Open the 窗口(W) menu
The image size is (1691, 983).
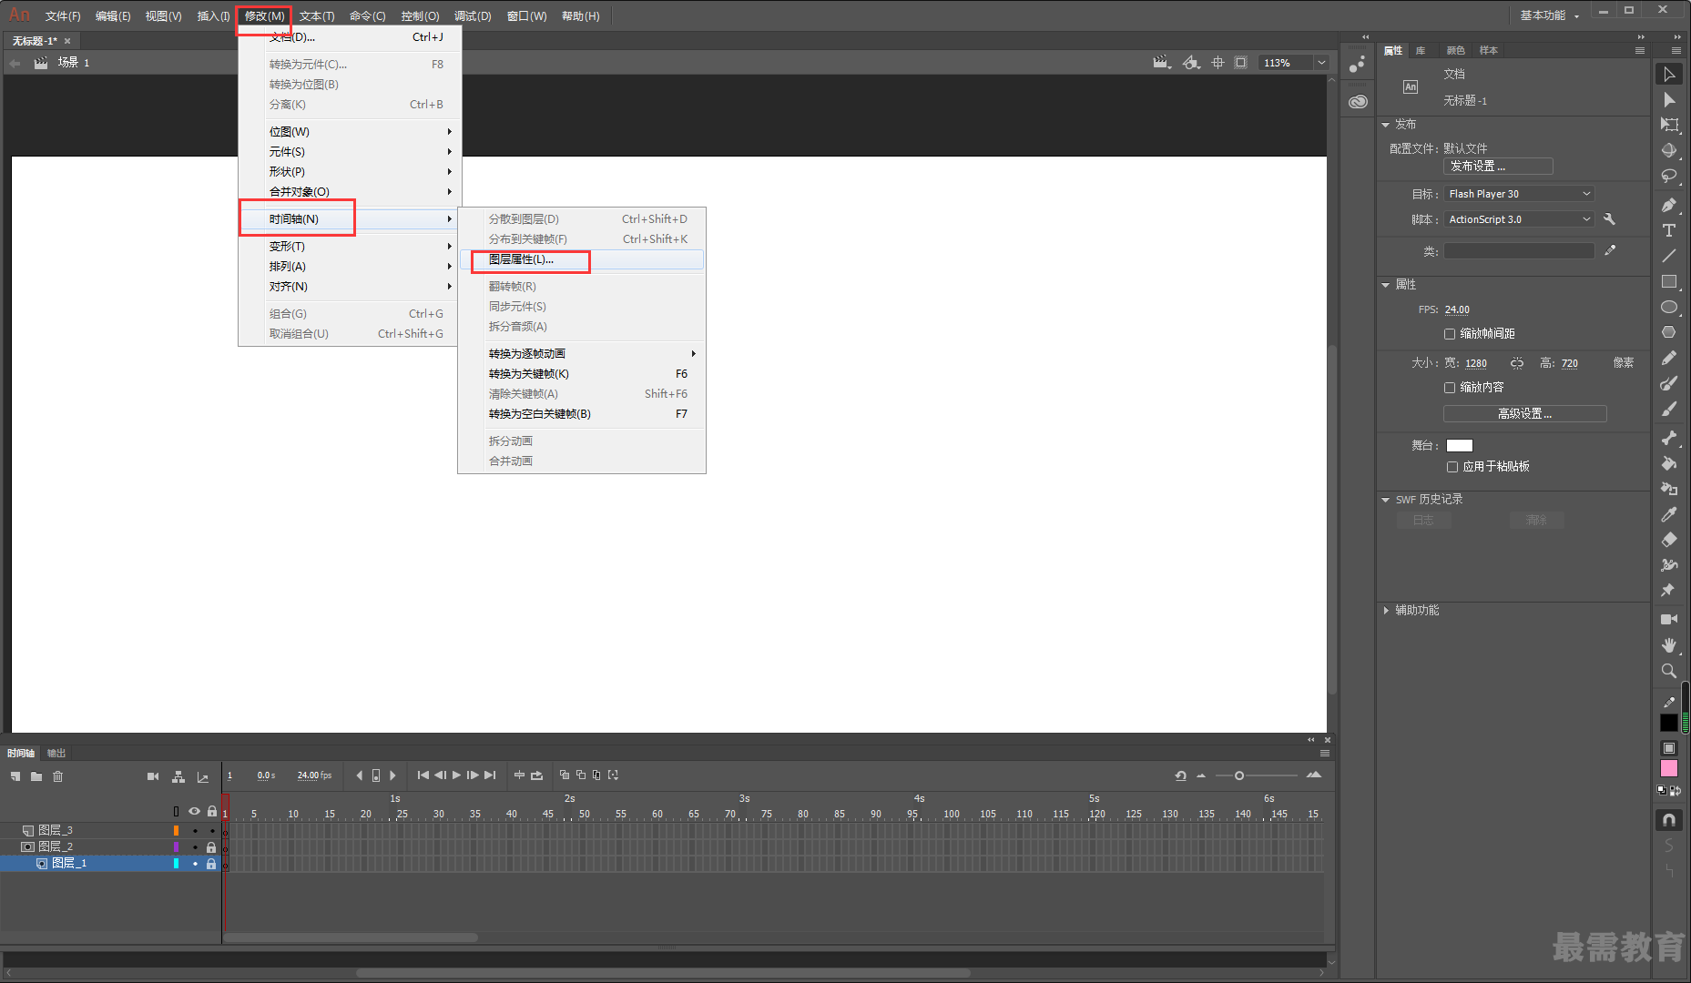pyautogui.click(x=527, y=16)
